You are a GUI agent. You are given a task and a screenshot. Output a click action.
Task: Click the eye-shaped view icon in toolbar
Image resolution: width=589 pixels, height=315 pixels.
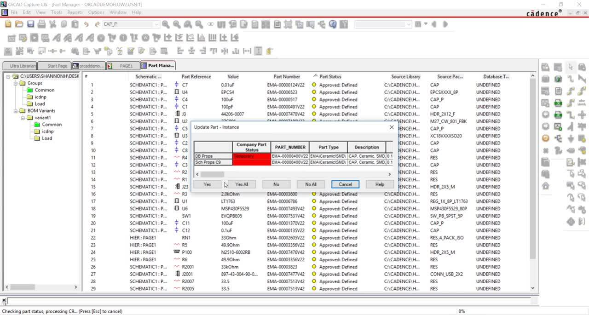point(210,24)
